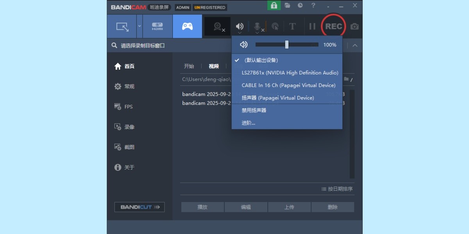Click the 播放 playback button
469x234 pixels.
pyautogui.click(x=202, y=207)
